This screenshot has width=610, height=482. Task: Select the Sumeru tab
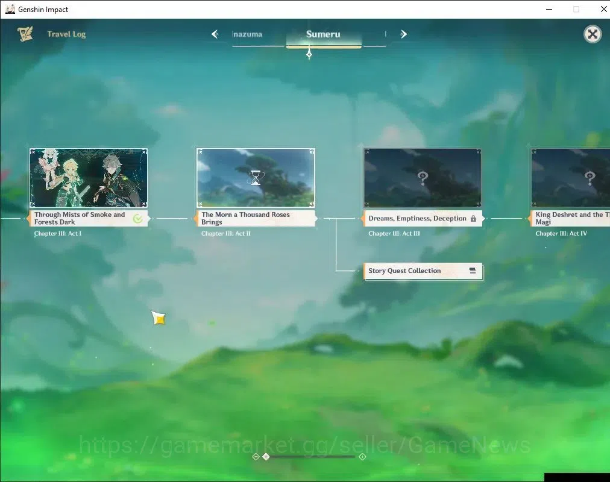click(x=323, y=34)
